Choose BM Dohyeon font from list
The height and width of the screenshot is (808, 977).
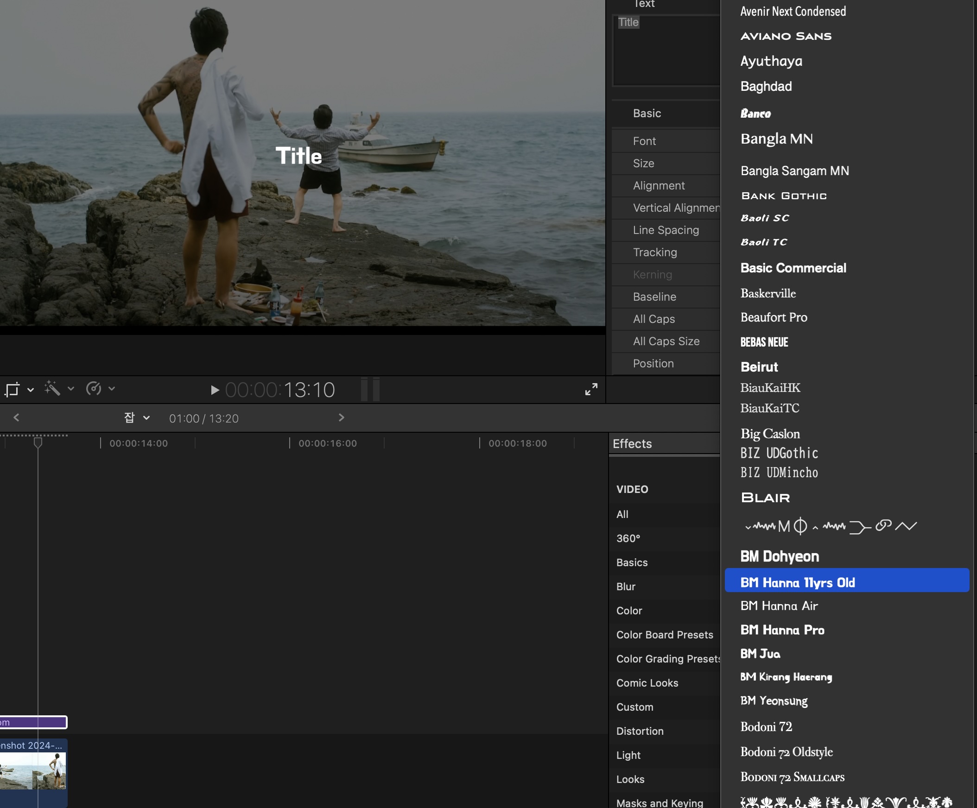tap(779, 556)
